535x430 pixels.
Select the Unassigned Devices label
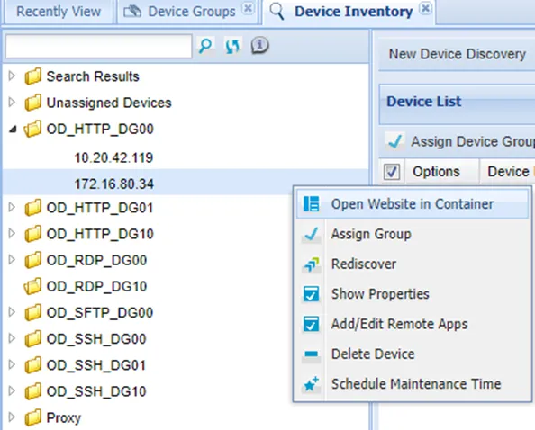coord(109,103)
